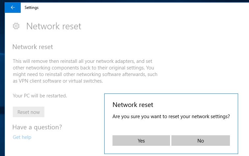Image resolution: width=249 pixels, height=156 pixels.
Task: Click the smaller Network reset section subheading
Action: tap(33, 47)
